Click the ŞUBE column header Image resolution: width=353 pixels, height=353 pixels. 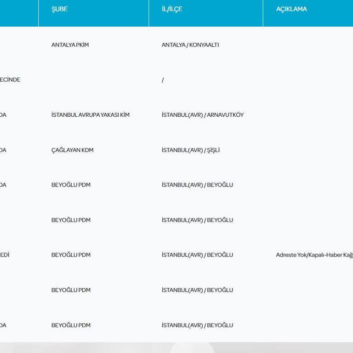59,9
